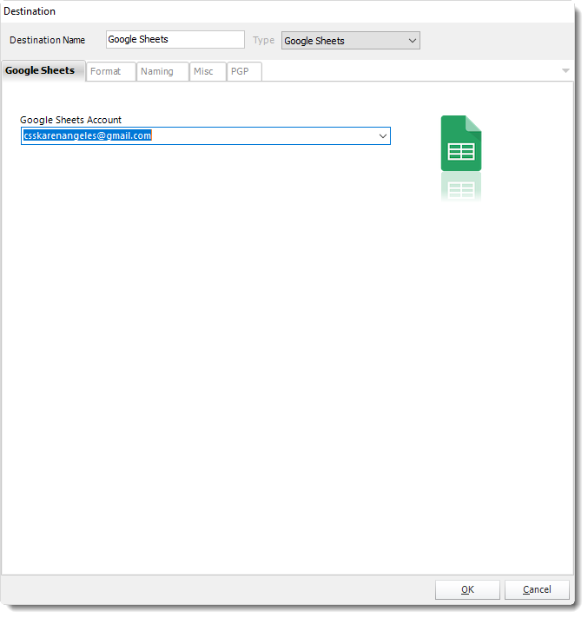Confirm with the OK button
588x618 pixels.
[x=467, y=589]
